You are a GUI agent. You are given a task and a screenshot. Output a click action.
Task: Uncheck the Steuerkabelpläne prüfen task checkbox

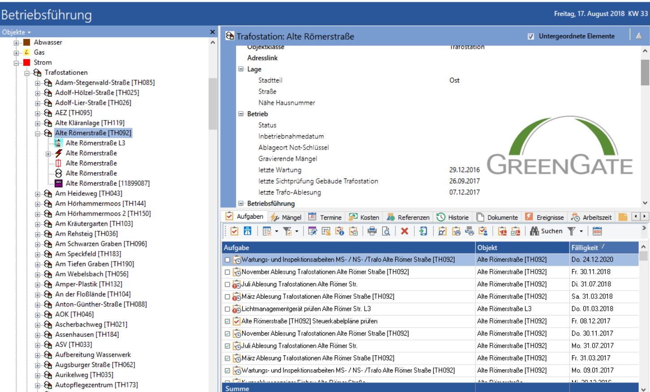tap(228, 321)
